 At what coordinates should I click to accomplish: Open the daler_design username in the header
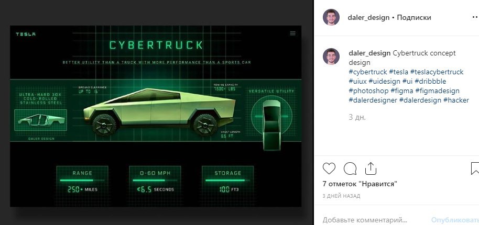(368, 17)
